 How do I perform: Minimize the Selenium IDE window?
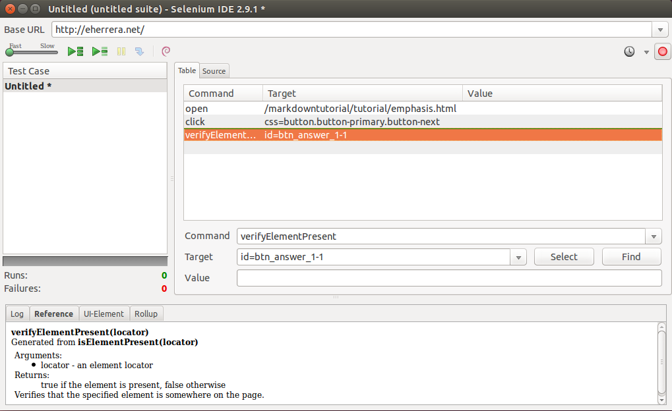click(23, 9)
